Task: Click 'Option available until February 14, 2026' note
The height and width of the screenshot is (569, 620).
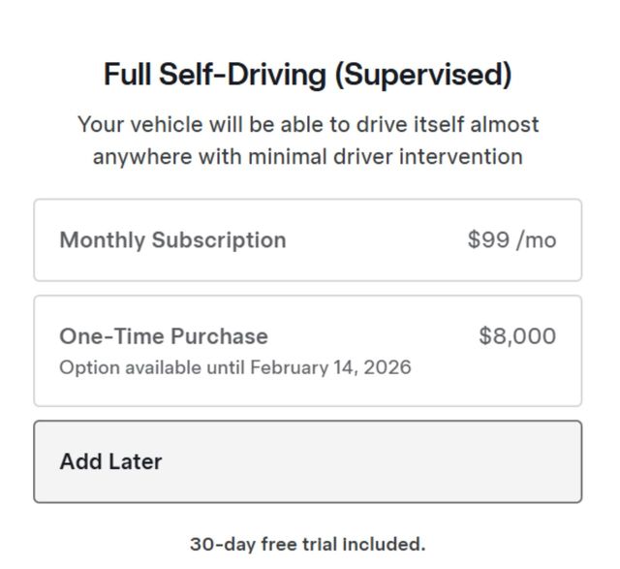Action: coord(234,368)
